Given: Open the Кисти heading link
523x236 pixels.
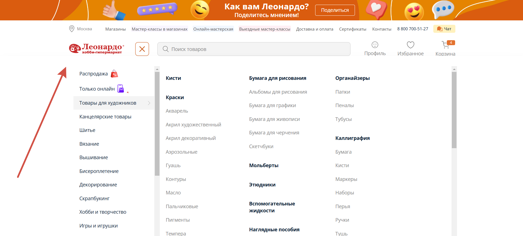Looking at the screenshot, I should 173,78.
